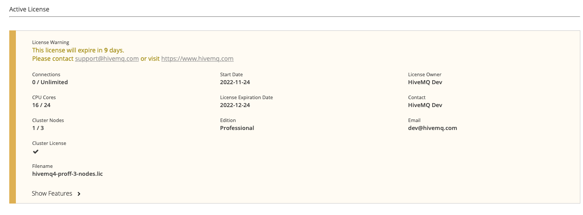583x215 pixels.
Task: Click the Start Date value 2022-11-24
Action: tap(235, 82)
